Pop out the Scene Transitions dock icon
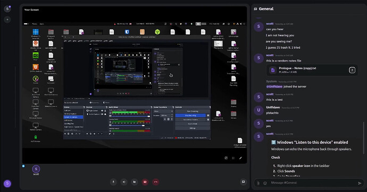This screenshot has width=367, height=192. coord(173,107)
